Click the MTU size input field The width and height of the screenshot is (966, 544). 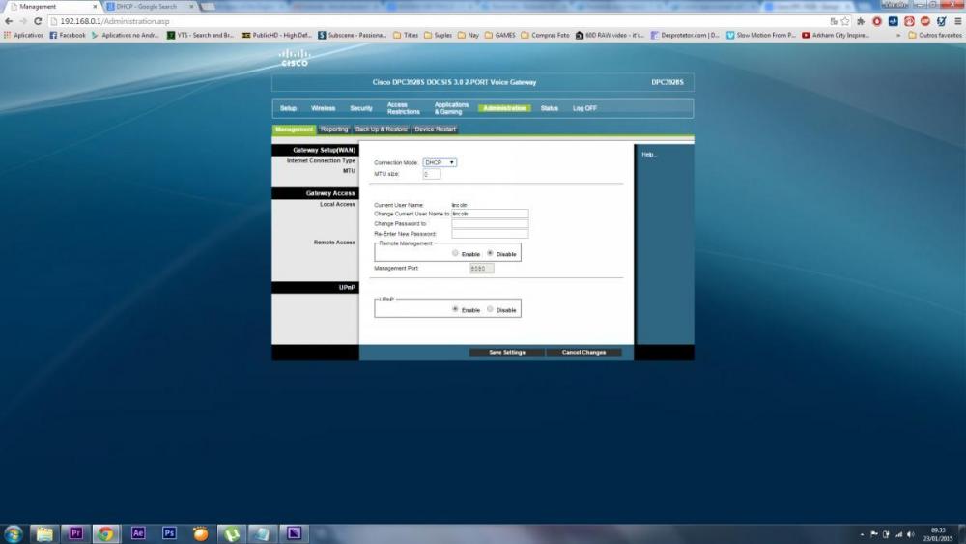pyautogui.click(x=431, y=174)
